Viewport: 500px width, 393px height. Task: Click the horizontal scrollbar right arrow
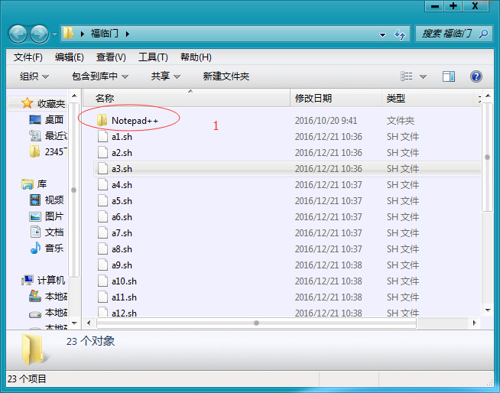point(475,323)
